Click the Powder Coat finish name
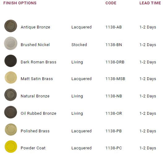This screenshot has width=163, height=154. [33, 148]
